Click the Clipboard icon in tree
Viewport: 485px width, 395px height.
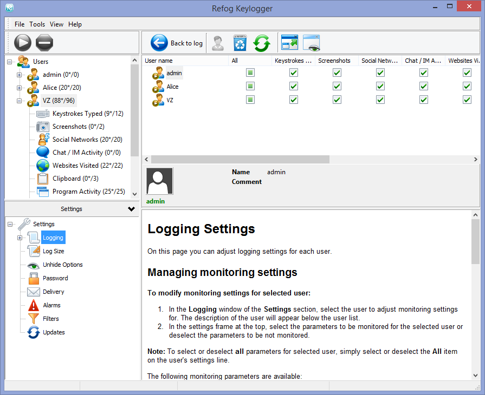tap(43, 179)
